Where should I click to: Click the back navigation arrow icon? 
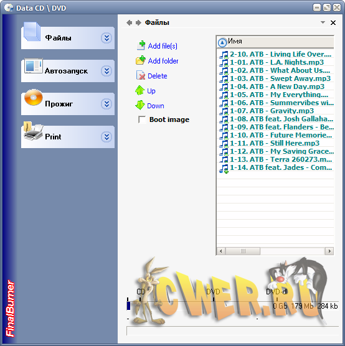[129, 23]
